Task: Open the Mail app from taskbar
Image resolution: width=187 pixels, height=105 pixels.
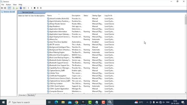Action: (x=70, y=102)
